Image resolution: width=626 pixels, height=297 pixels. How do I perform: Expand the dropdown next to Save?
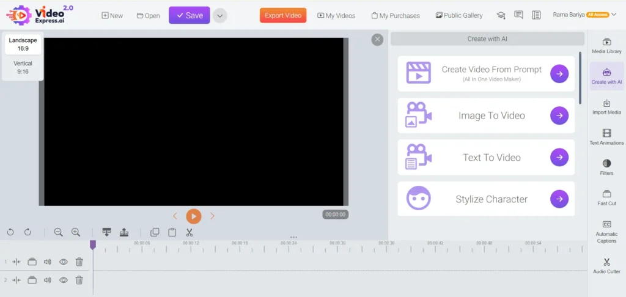219,16
